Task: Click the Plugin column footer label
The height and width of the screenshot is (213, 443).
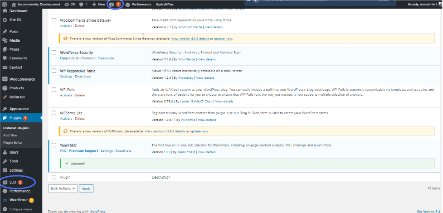Action: [65, 177]
